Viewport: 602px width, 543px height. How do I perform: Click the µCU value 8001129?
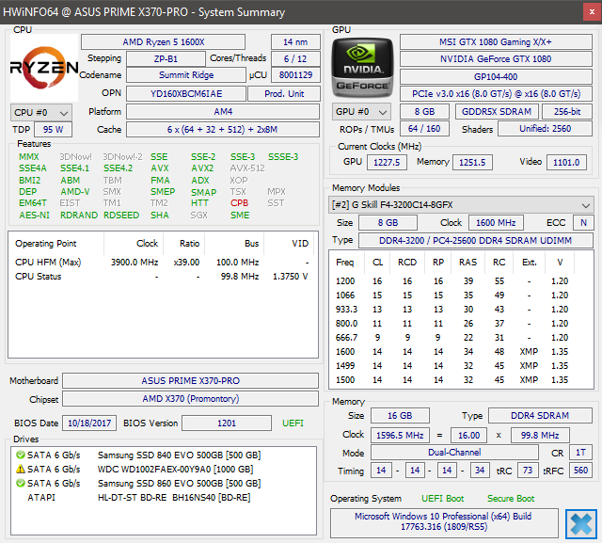click(x=295, y=75)
